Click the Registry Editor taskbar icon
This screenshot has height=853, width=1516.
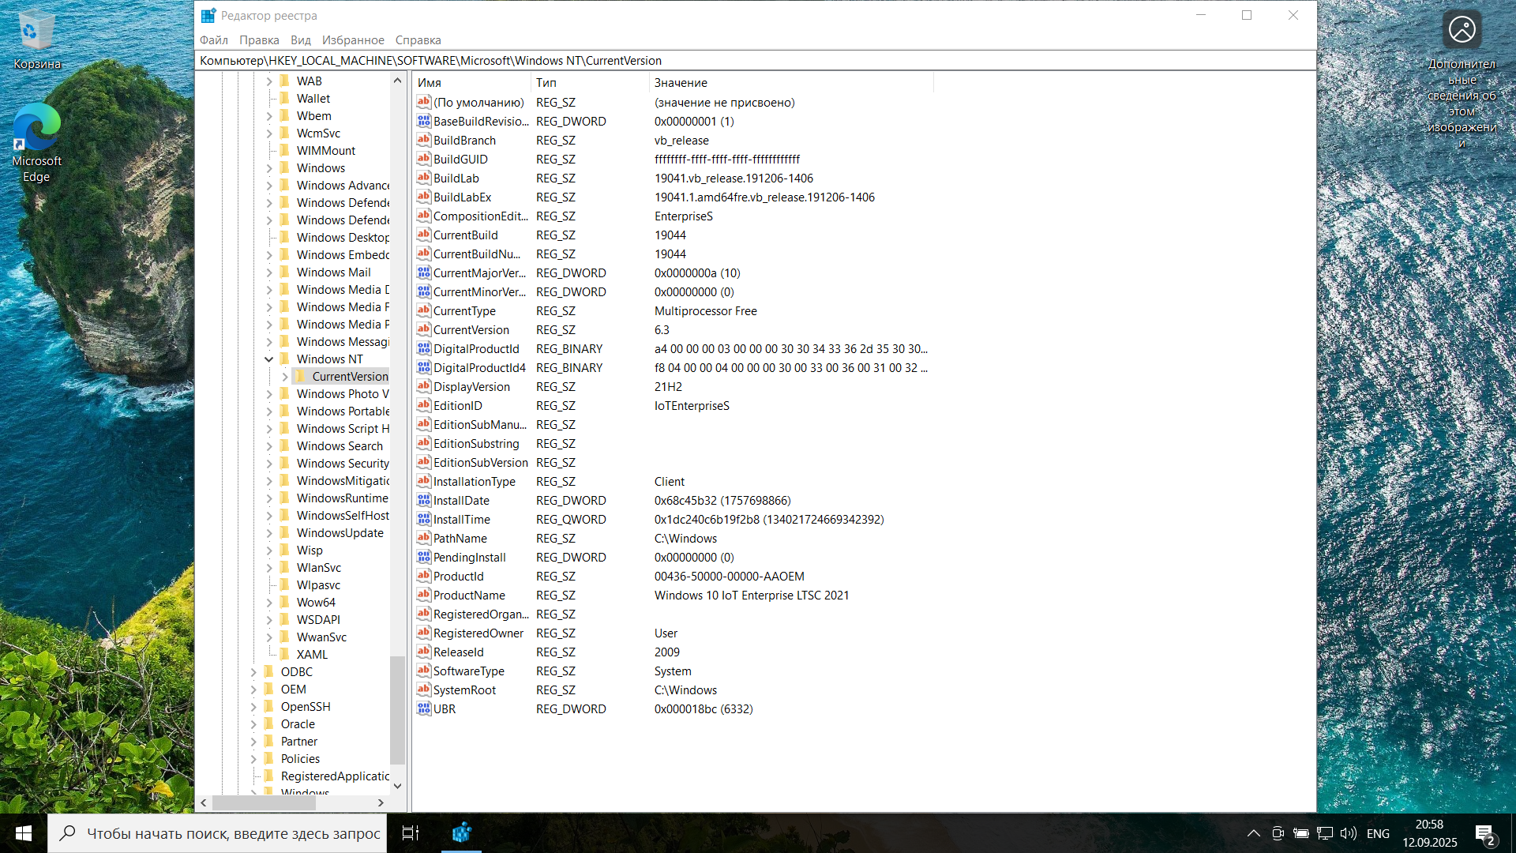tap(461, 832)
